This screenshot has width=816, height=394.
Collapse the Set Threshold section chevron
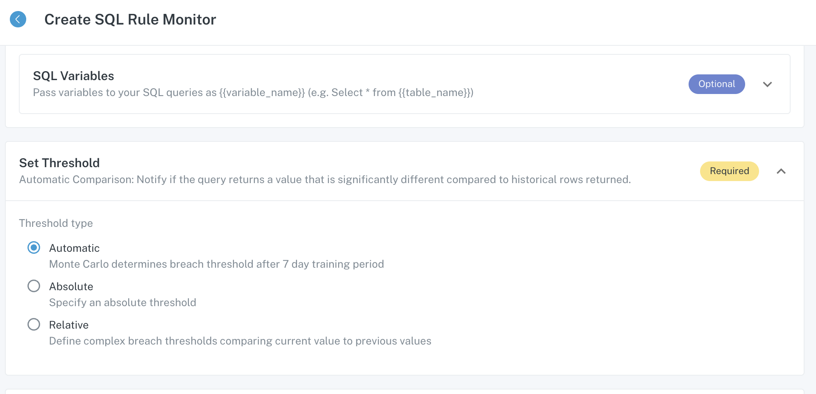click(x=781, y=171)
